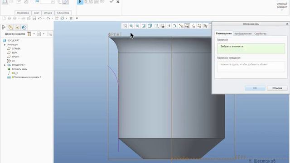Switch to Изображение tab in dialog
Viewport: 290px width, 163px height.
click(x=243, y=34)
